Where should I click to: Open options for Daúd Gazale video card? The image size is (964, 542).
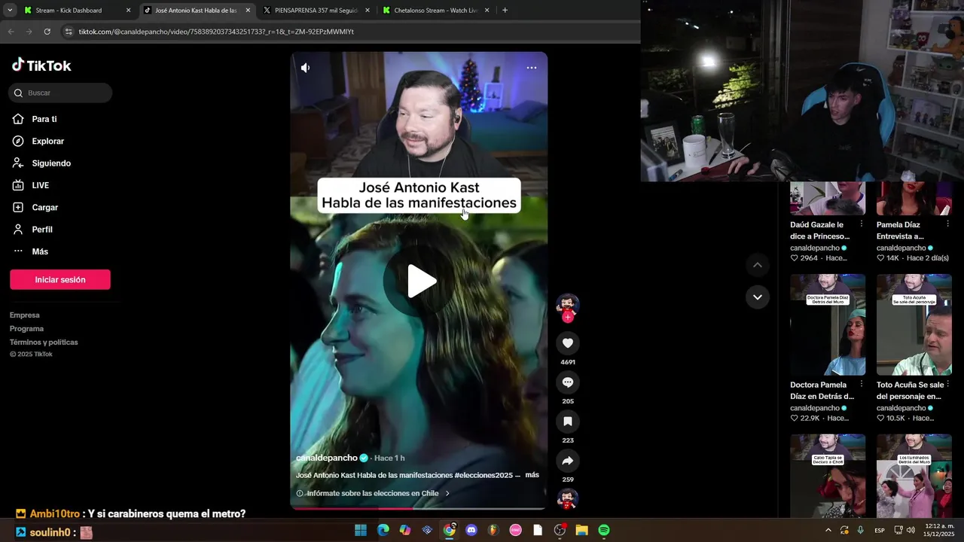[x=862, y=225]
